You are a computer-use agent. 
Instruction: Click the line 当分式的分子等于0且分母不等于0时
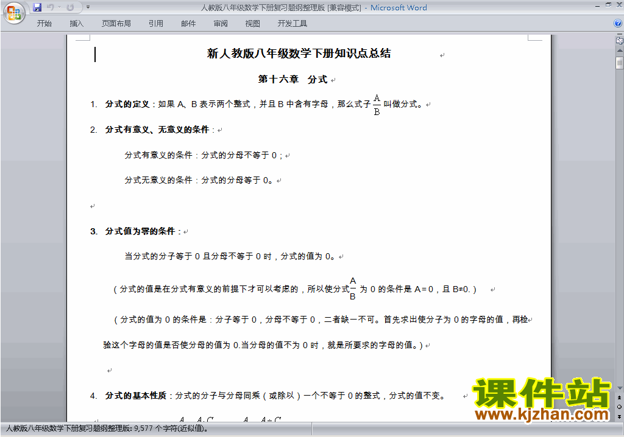click(x=230, y=256)
